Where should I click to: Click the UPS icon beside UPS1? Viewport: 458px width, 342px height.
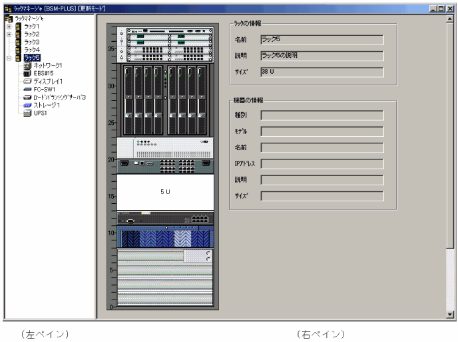27,113
